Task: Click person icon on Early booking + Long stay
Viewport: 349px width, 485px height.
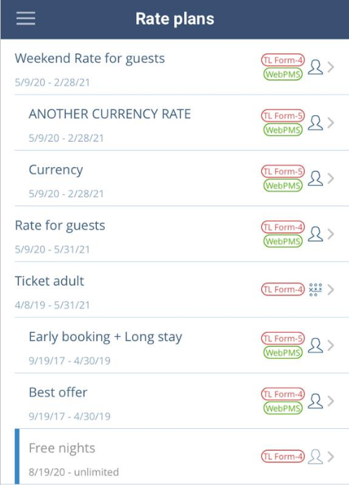Action: 315,345
